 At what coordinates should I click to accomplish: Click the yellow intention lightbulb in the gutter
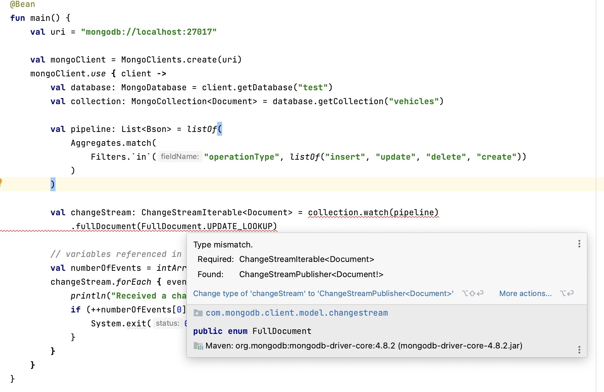[1, 181]
